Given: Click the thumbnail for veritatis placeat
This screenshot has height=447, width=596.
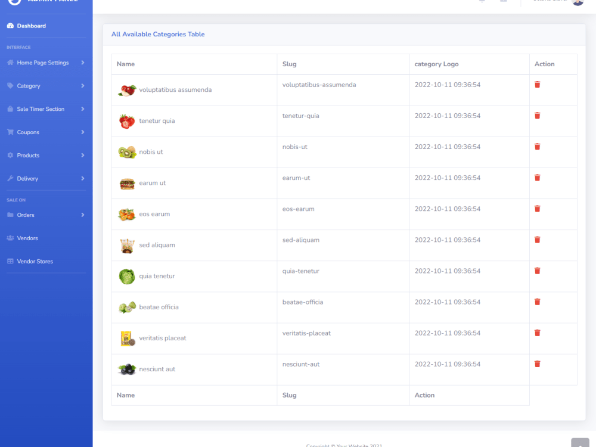Looking at the screenshot, I should point(128,339).
